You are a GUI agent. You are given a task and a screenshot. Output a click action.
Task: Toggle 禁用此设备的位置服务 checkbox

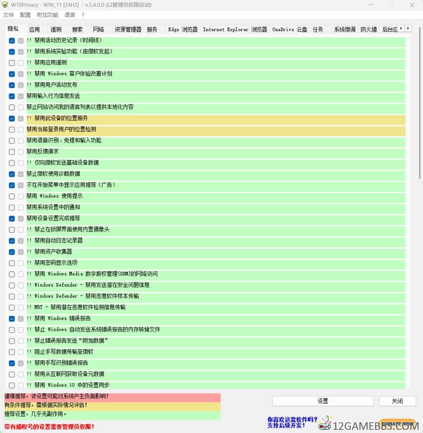[x=12, y=118]
